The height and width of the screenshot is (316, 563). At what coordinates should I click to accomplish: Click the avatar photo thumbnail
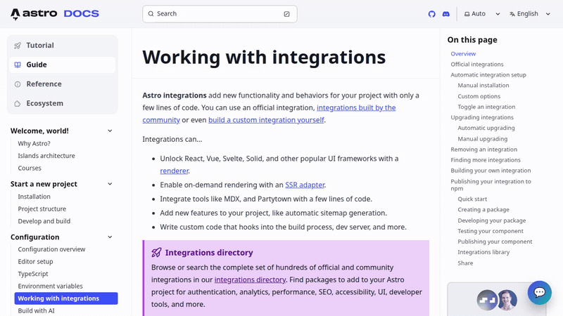coord(507,300)
